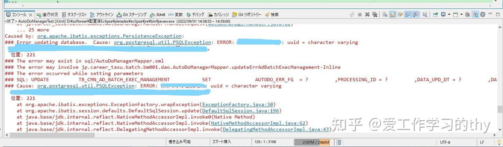Click the UTF-8 encoding status entry
Viewport: 503px width, 147px height.
tap(445, 142)
